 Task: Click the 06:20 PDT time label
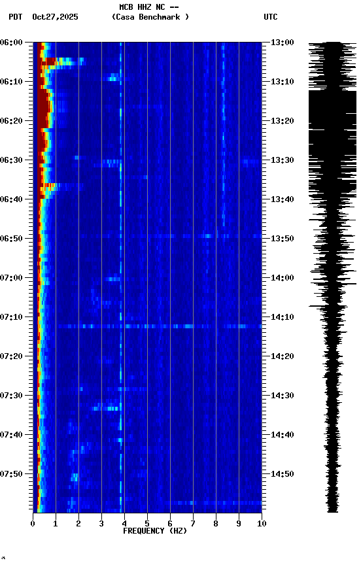11,121
